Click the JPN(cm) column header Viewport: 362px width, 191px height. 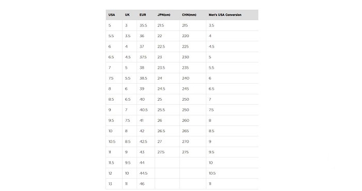164,15
